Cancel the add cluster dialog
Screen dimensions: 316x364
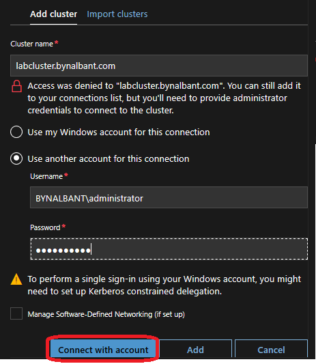point(271,350)
